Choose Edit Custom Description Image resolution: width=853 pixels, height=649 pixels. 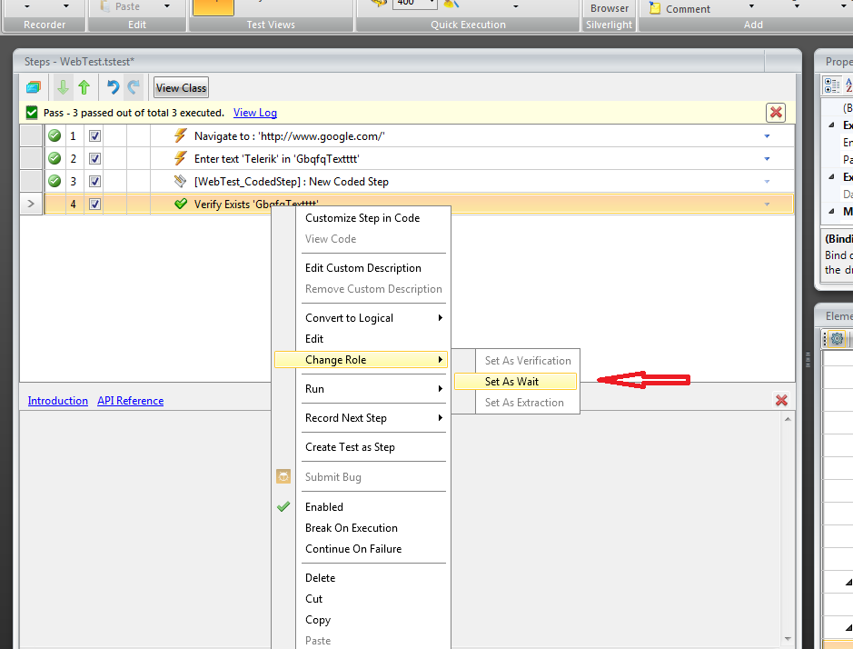[x=362, y=268]
